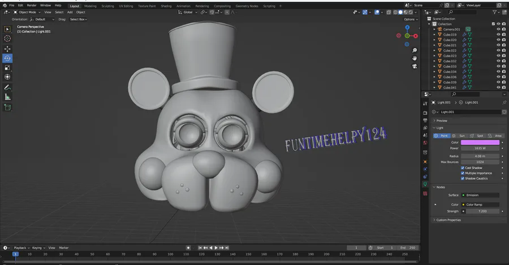Open the Output properties tab icon
The width and height of the screenshot is (509, 265).
[425, 120]
